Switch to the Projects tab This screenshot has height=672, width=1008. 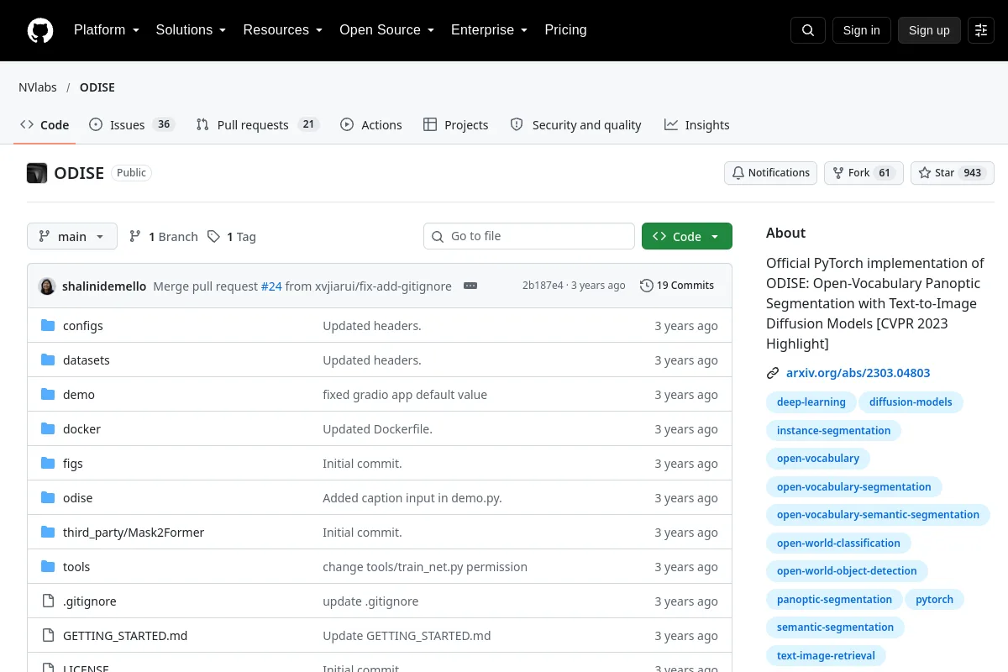pos(456,125)
